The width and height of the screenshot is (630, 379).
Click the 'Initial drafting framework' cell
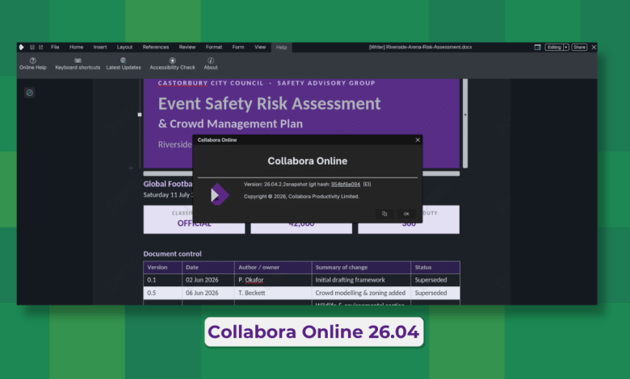pos(361,280)
